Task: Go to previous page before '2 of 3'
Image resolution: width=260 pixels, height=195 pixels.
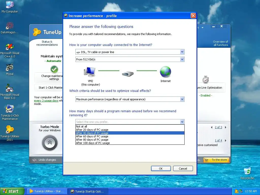Action: (212, 127)
